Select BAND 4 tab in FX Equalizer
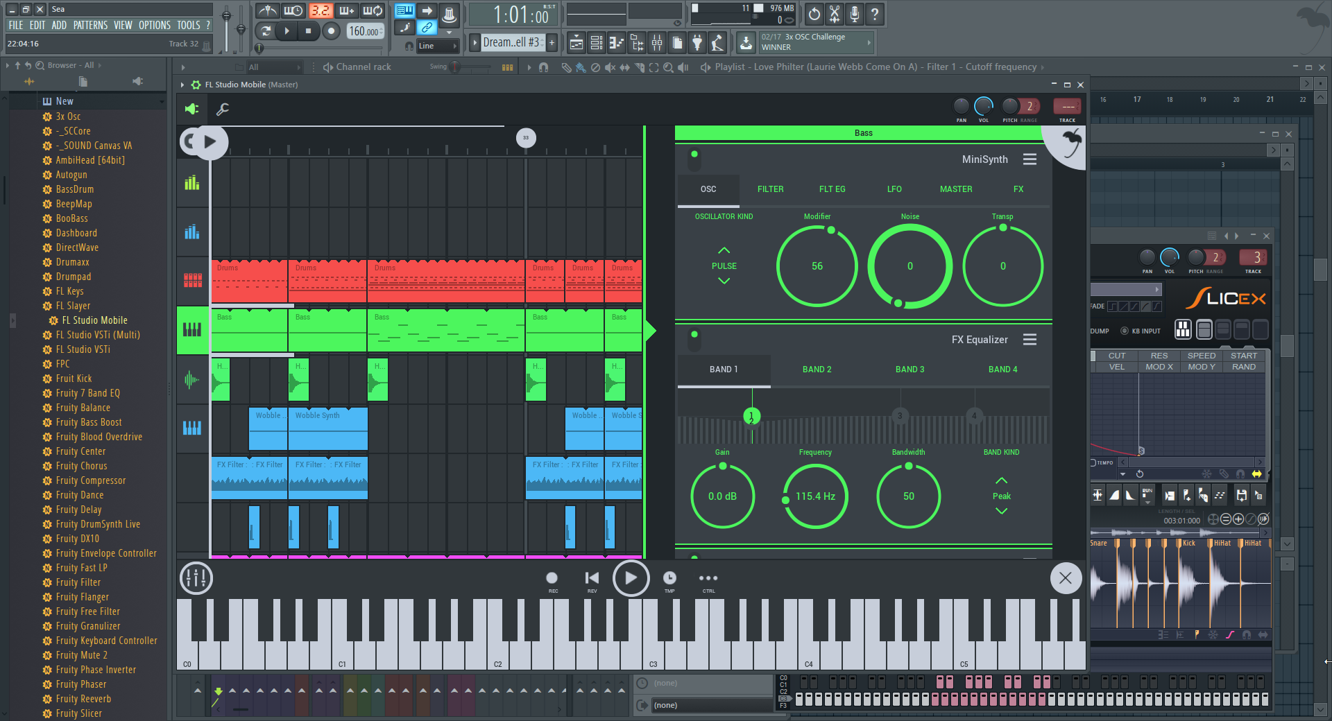 click(x=1002, y=370)
